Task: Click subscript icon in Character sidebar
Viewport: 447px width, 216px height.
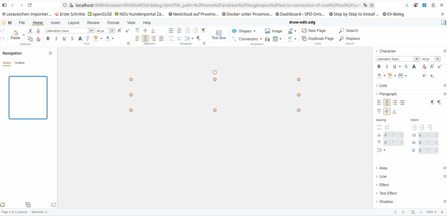Action: point(432,76)
